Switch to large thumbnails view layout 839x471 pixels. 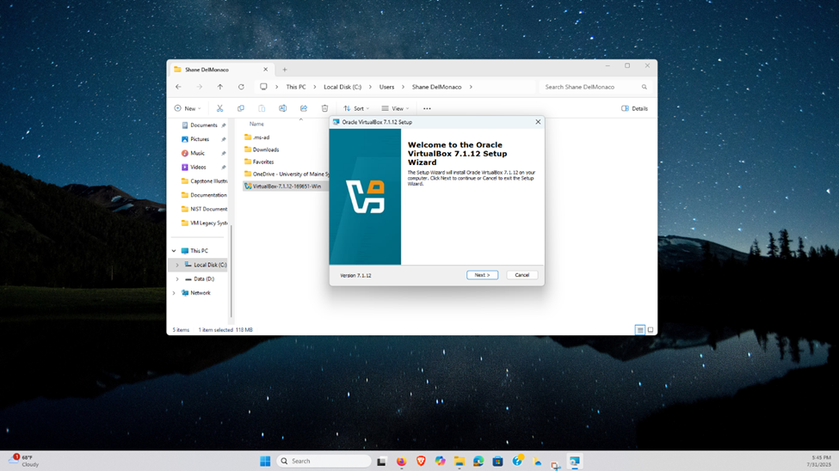651,330
